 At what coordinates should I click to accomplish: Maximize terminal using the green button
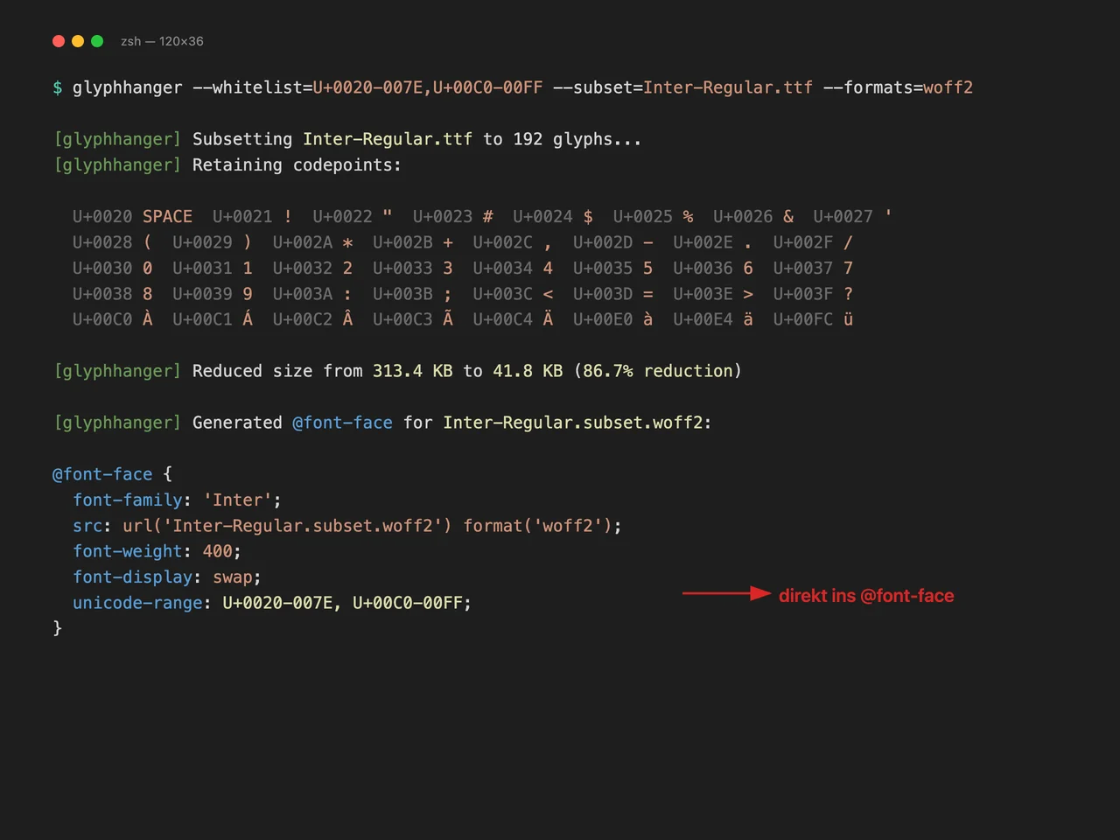tap(97, 41)
